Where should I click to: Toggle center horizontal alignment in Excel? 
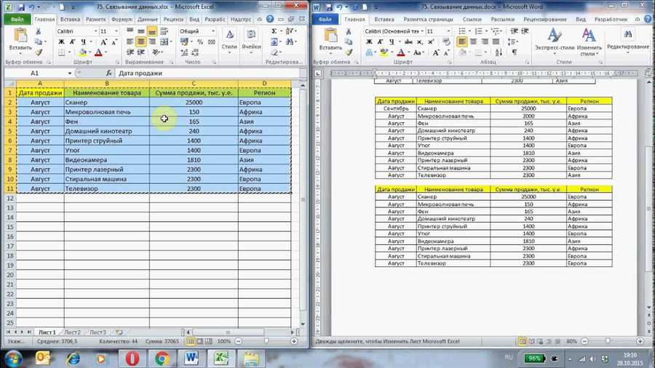141,41
